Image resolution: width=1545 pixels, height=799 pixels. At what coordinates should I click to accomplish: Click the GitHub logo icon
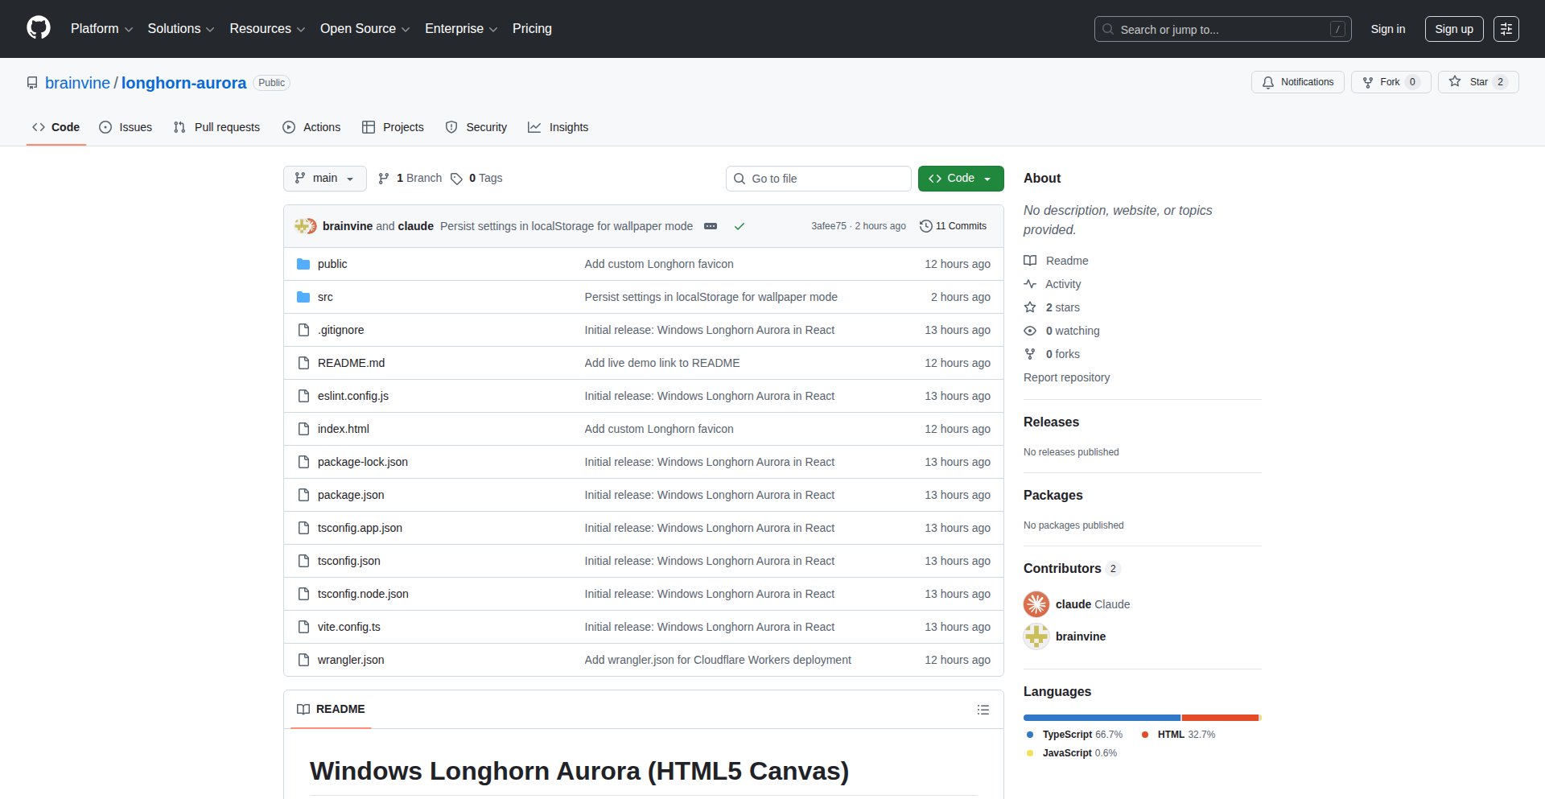tap(39, 28)
